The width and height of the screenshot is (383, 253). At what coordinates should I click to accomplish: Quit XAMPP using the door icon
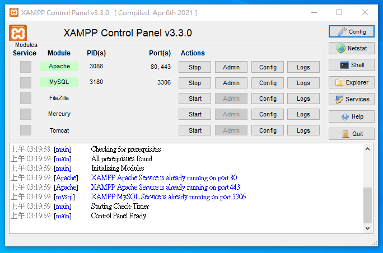tap(352, 134)
